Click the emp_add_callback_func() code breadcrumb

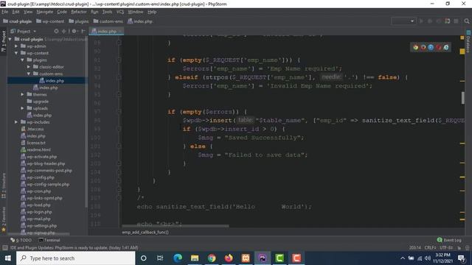(x=145, y=232)
